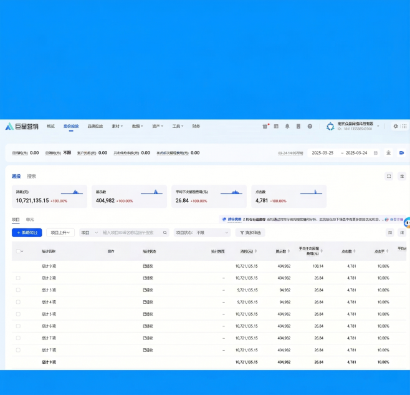
Task: Check the select-all checkbox in table header
Action: pos(18,251)
